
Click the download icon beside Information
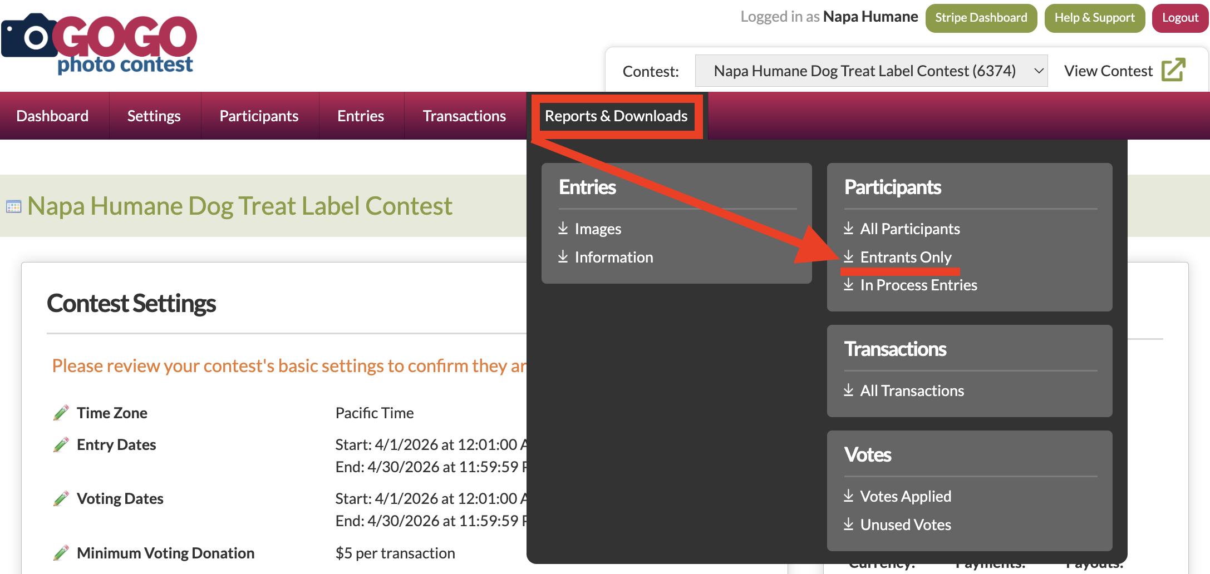tap(563, 256)
